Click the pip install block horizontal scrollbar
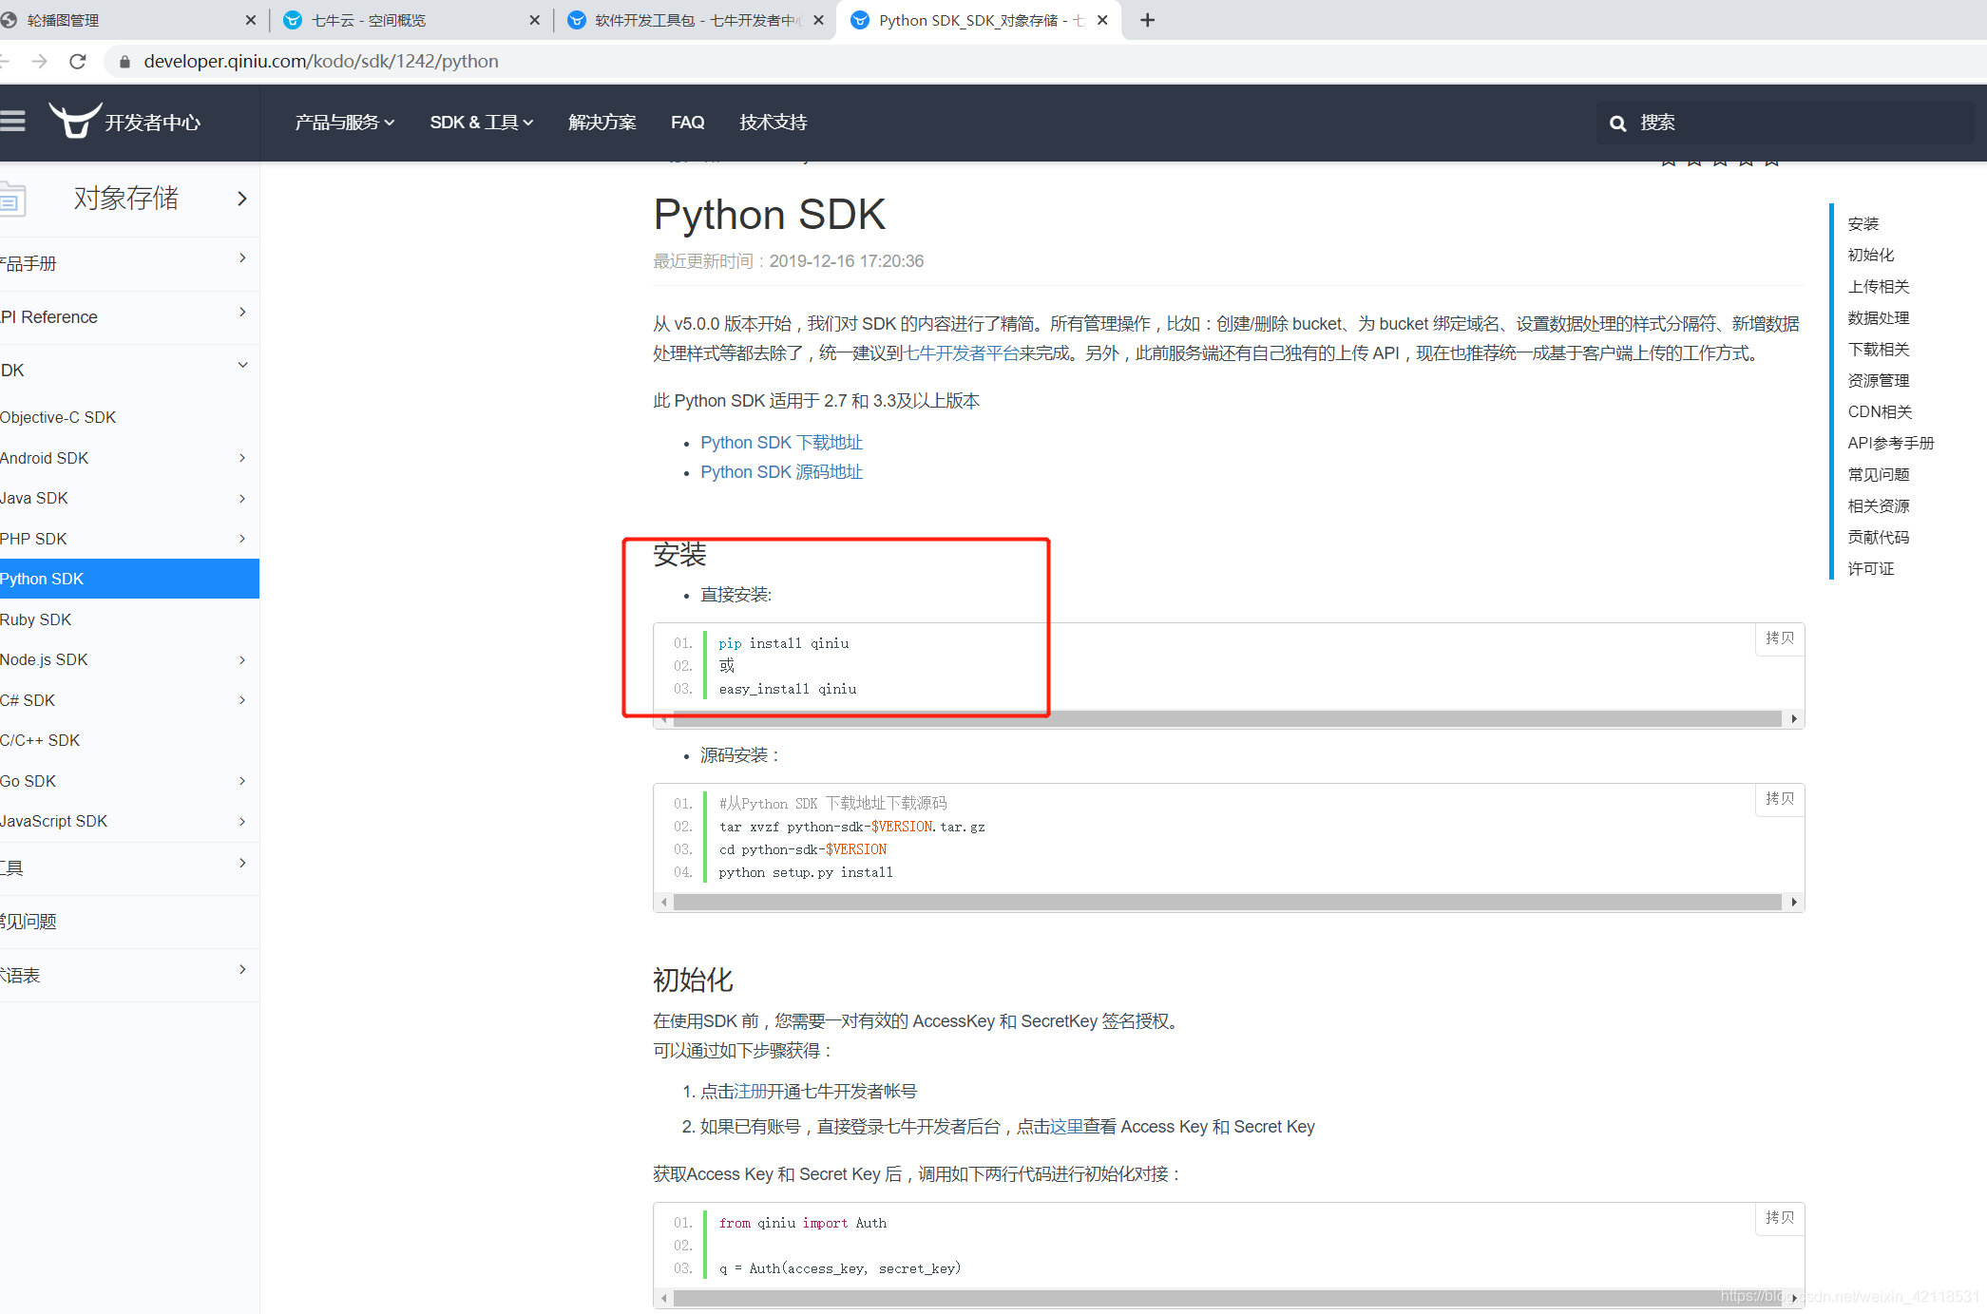The height and width of the screenshot is (1314, 1987). (1227, 719)
